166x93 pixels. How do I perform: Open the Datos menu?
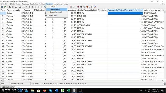coord(18,4)
